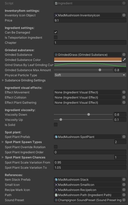Click Spot Plant Scale Variation To field
This screenshot has width=128, height=205.
coord(90,167)
